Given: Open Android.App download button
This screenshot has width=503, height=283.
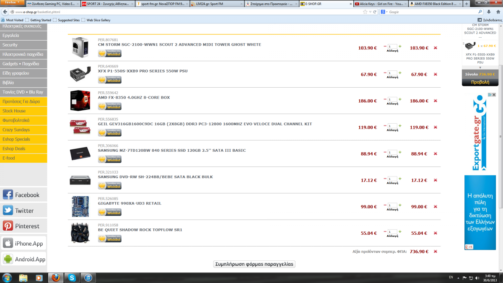Looking at the screenshot, I should pos(23,259).
